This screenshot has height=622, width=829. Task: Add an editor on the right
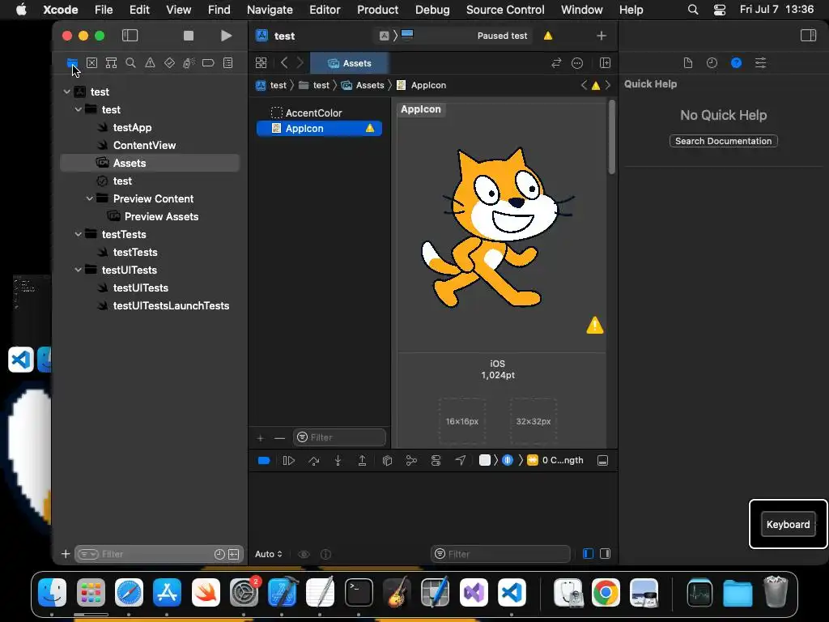click(605, 63)
